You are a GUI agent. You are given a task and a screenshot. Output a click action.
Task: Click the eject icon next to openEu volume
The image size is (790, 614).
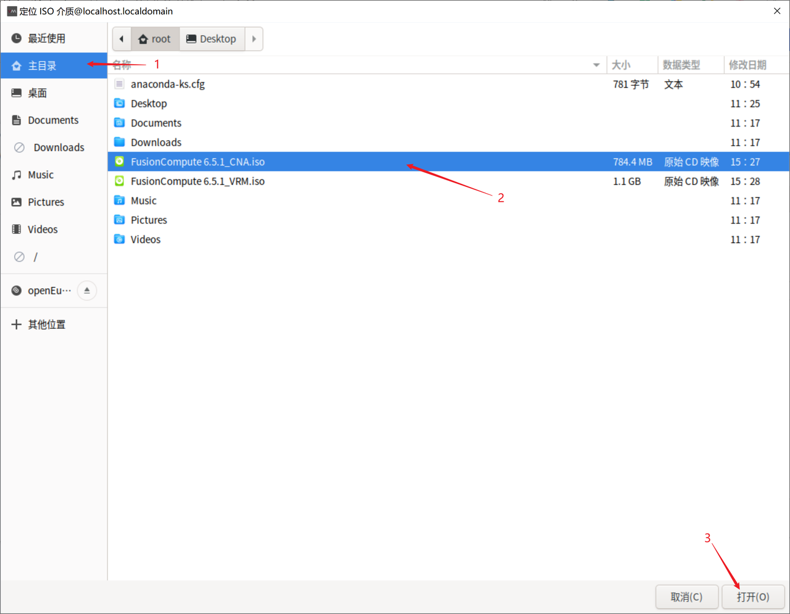[x=87, y=291]
